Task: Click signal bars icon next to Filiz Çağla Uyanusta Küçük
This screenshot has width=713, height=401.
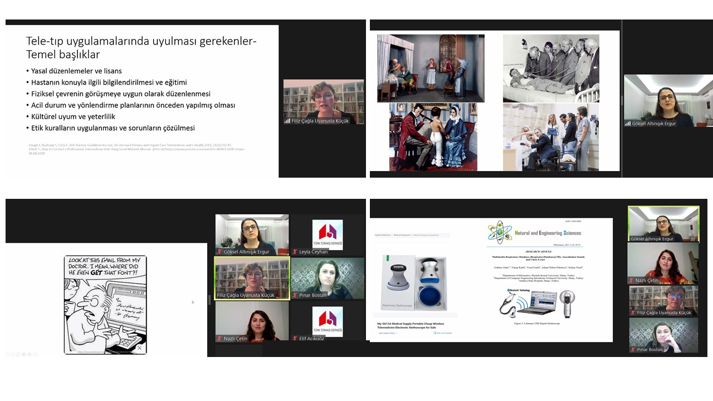Action: (287, 121)
